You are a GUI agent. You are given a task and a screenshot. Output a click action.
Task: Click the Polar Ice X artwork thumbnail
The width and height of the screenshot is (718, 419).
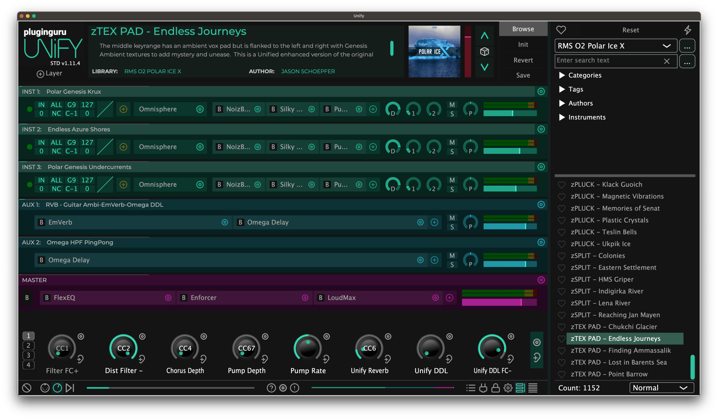coord(434,52)
